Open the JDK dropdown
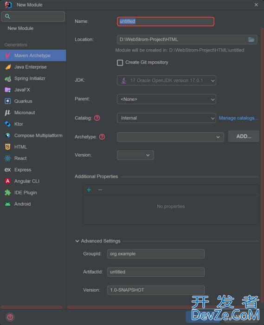This screenshot has width=264, height=325. 167,80
